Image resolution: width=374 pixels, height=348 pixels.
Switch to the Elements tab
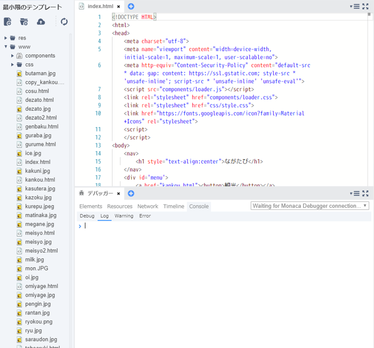(x=91, y=206)
